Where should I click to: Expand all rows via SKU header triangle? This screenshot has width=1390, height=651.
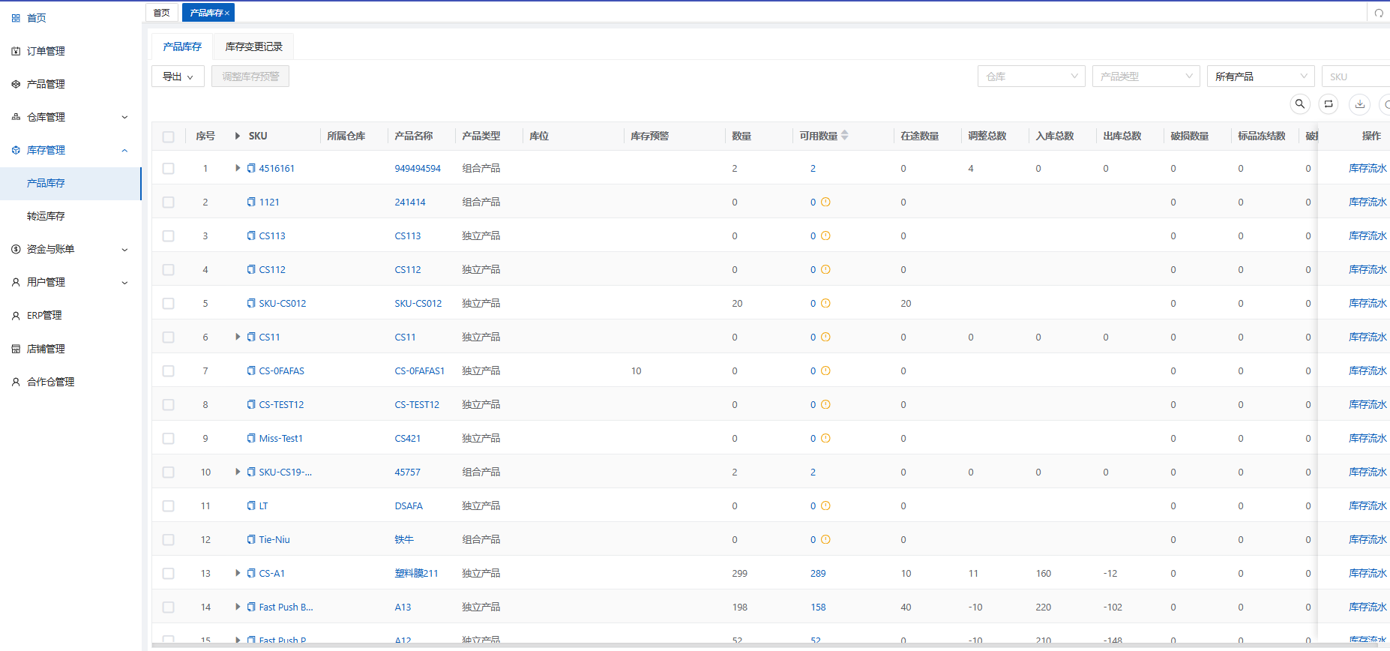[238, 136]
